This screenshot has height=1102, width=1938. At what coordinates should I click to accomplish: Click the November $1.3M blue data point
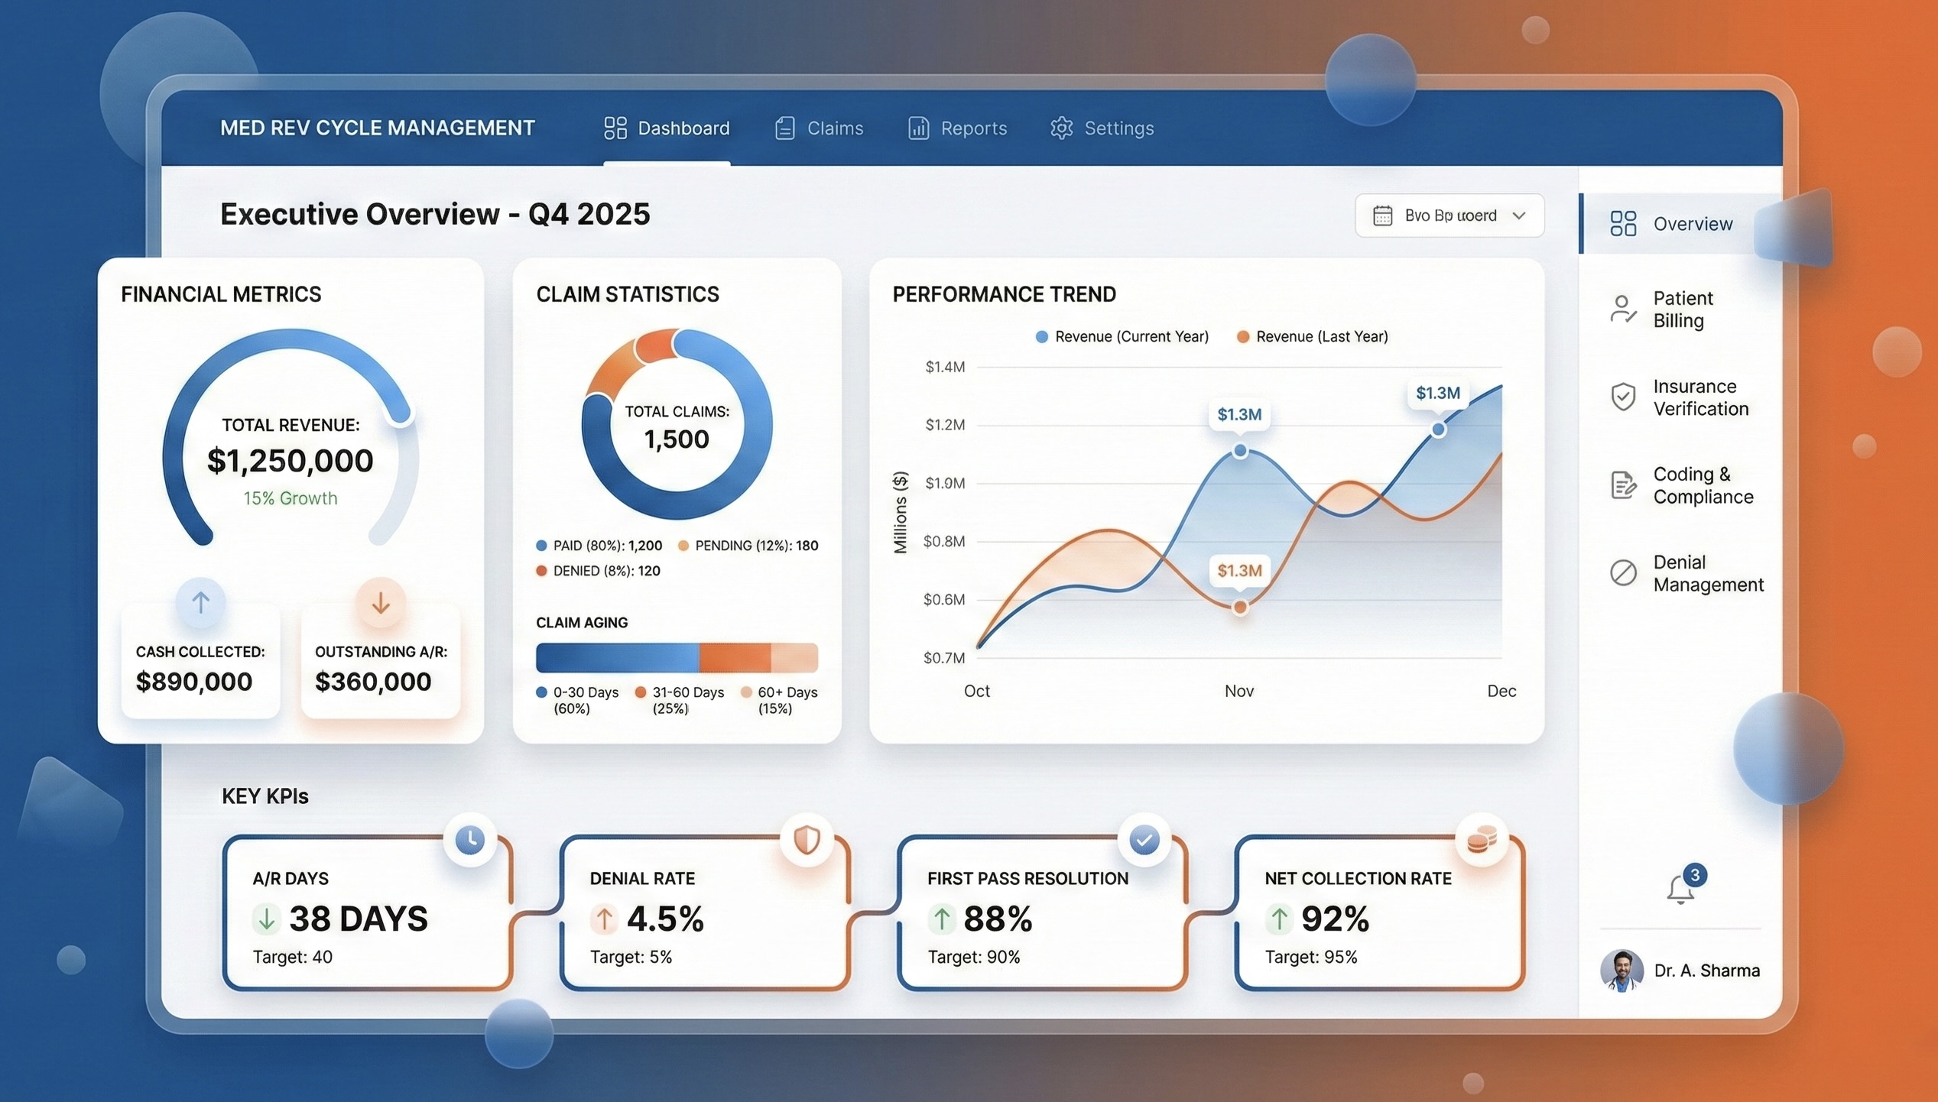pos(1240,451)
